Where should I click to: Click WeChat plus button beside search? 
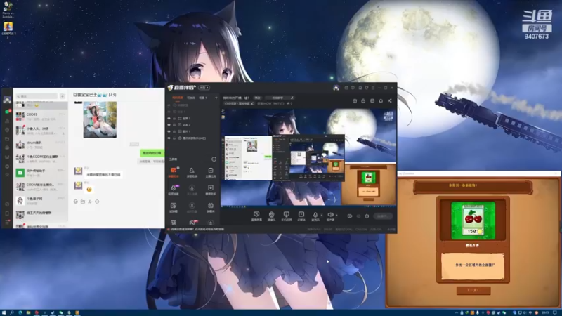tap(63, 96)
